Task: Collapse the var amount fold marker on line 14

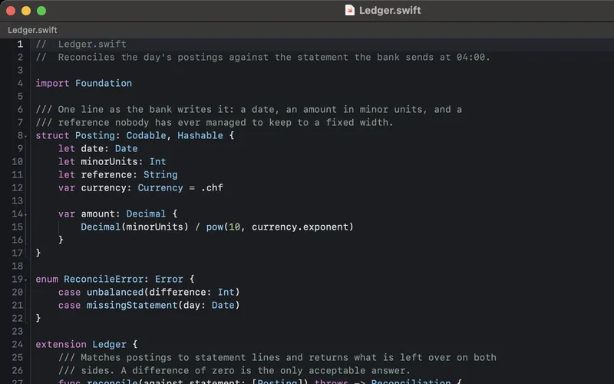Action: (26, 215)
